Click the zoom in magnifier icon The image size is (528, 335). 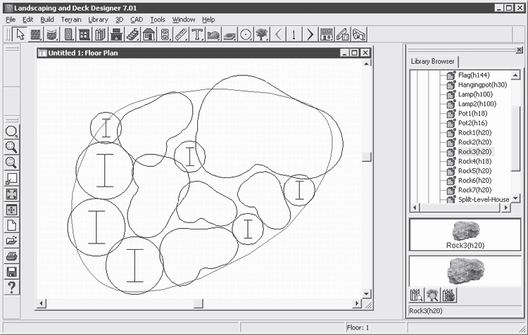[12, 147]
